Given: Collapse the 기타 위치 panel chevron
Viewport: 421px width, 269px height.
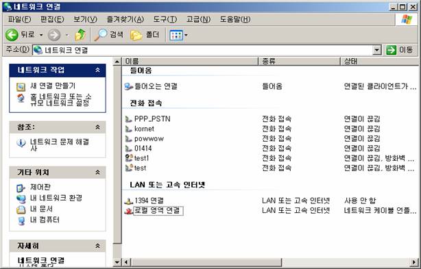Looking at the screenshot, I should [98, 172].
